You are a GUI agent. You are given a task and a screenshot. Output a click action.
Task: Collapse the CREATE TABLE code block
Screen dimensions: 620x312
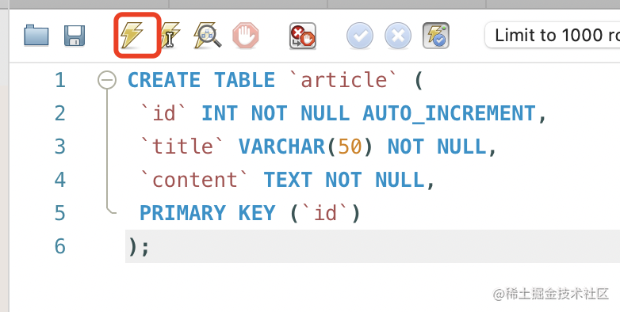(x=107, y=80)
